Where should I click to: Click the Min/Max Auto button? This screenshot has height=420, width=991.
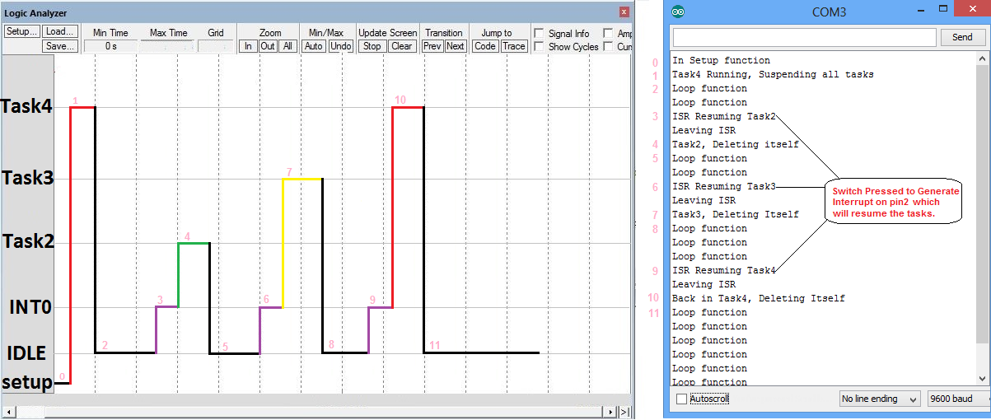314,46
